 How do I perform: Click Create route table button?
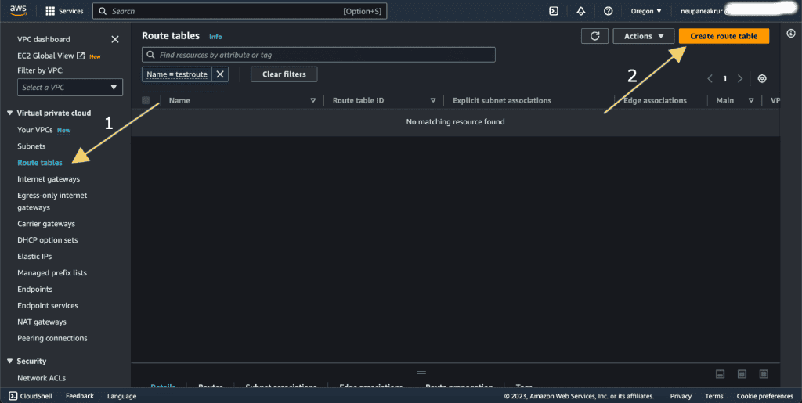(x=724, y=36)
